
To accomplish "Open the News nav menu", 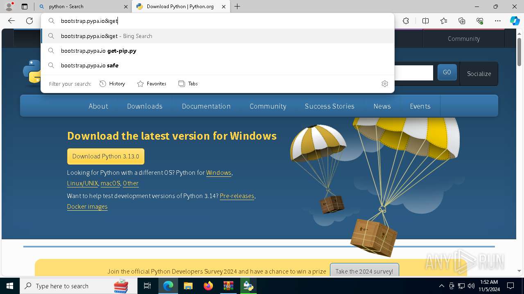I will 382,106.
